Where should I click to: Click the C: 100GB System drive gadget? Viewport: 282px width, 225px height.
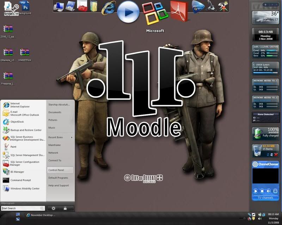tap(266, 68)
